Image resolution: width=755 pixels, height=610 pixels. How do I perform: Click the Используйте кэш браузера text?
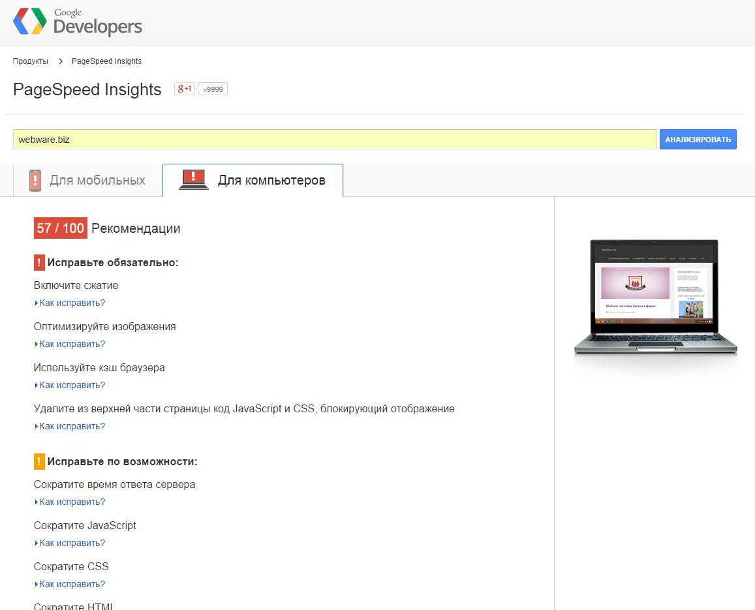[x=99, y=368]
